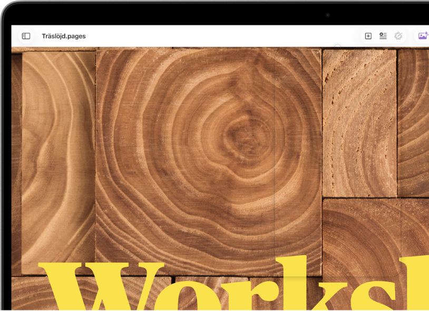Select the yellow letter W in headline
The width and height of the screenshot is (429, 311).
(101, 286)
